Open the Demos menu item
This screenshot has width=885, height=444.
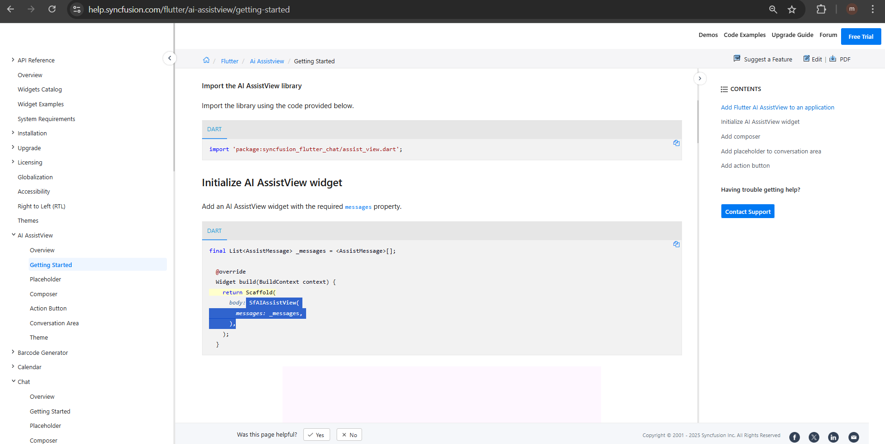tap(707, 35)
